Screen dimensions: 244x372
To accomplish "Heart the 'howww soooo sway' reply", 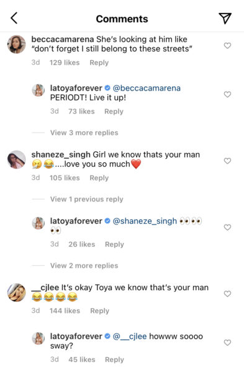I will click(227, 343).
